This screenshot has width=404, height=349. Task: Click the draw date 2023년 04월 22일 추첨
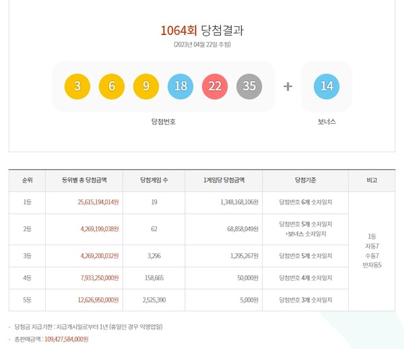pos(202,44)
